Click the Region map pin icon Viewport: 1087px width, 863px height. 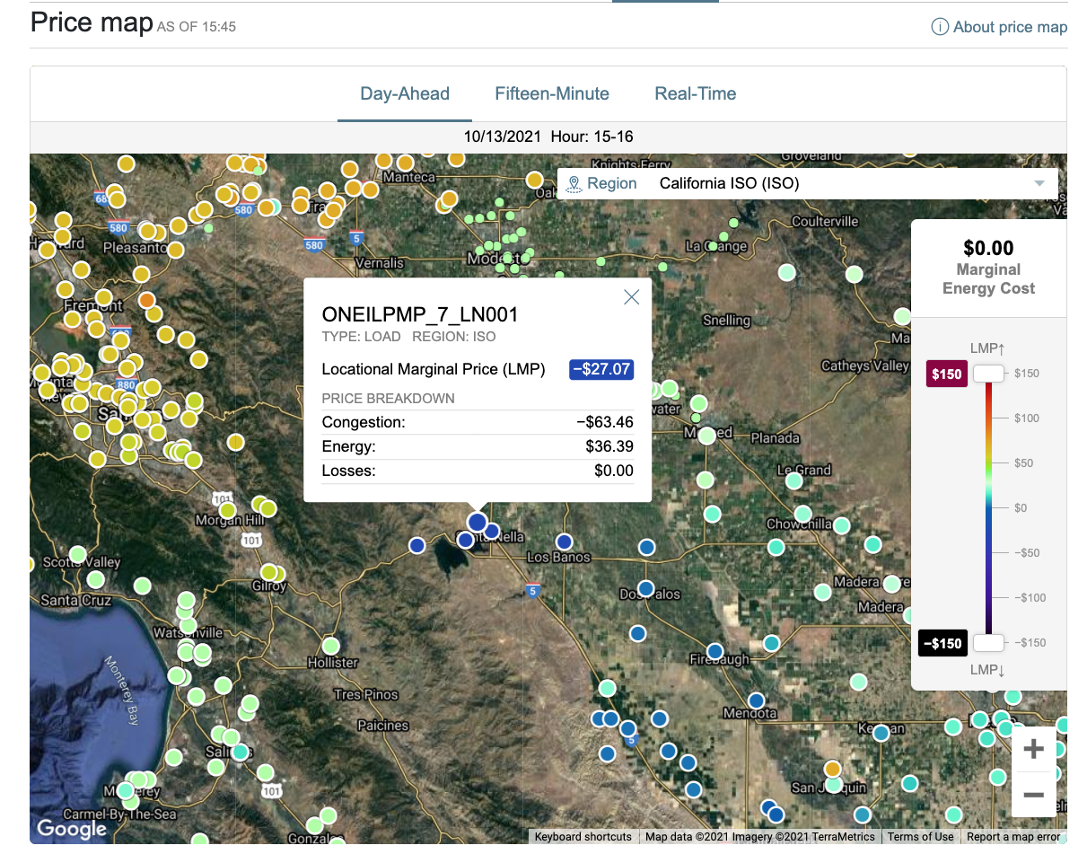pos(574,184)
